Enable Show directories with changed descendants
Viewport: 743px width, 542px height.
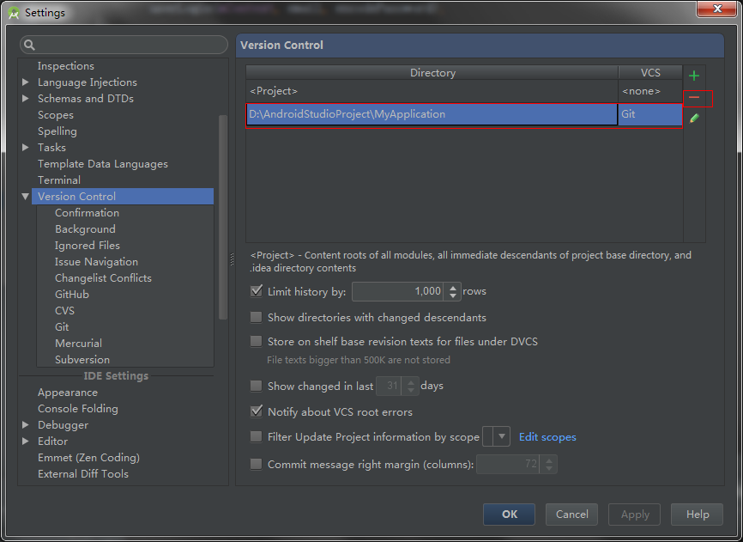[x=256, y=317]
